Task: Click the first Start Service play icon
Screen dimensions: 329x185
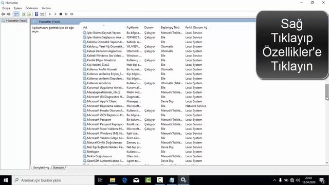Action: (50, 14)
